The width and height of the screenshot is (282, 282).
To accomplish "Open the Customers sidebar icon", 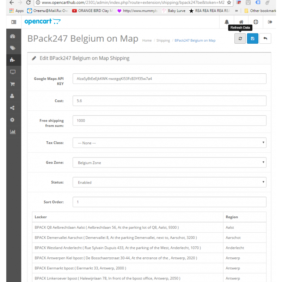I will [x=12, y=96].
